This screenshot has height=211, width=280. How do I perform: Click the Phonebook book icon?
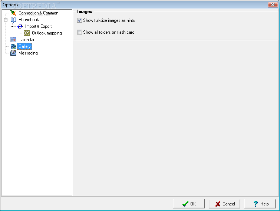point(13,20)
